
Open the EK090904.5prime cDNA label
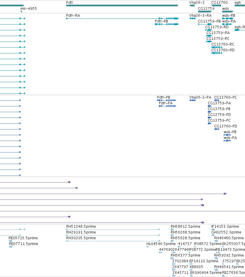tap(206, 273)
